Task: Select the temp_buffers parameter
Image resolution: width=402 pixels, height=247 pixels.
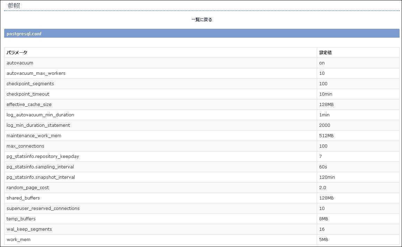Action: point(21,219)
